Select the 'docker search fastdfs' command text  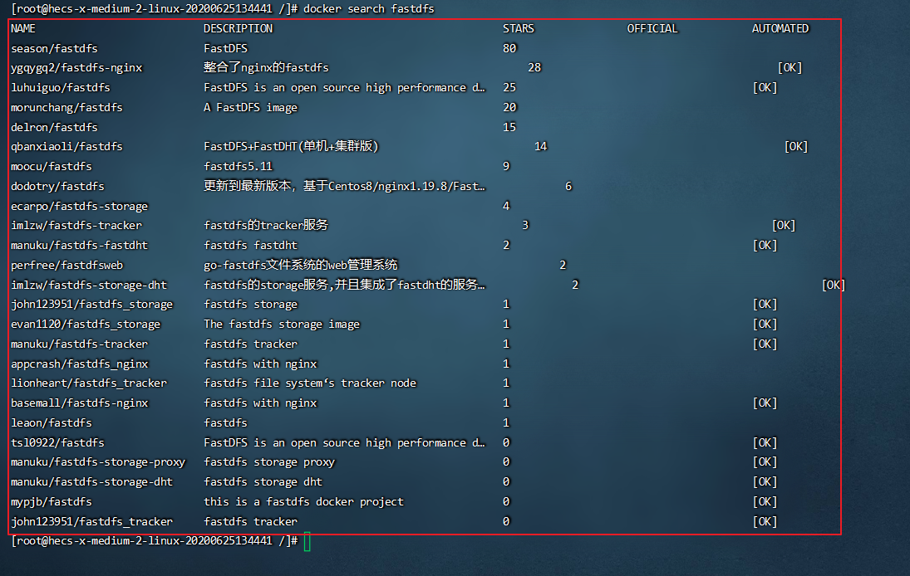(x=368, y=8)
